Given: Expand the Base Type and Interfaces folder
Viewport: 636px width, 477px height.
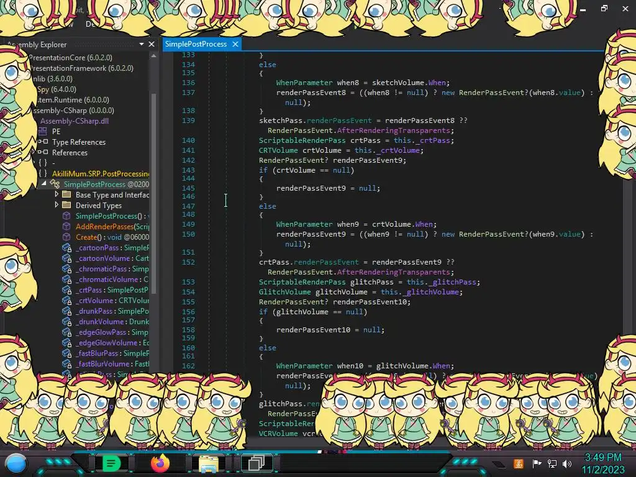Looking at the screenshot, I should (x=57, y=194).
